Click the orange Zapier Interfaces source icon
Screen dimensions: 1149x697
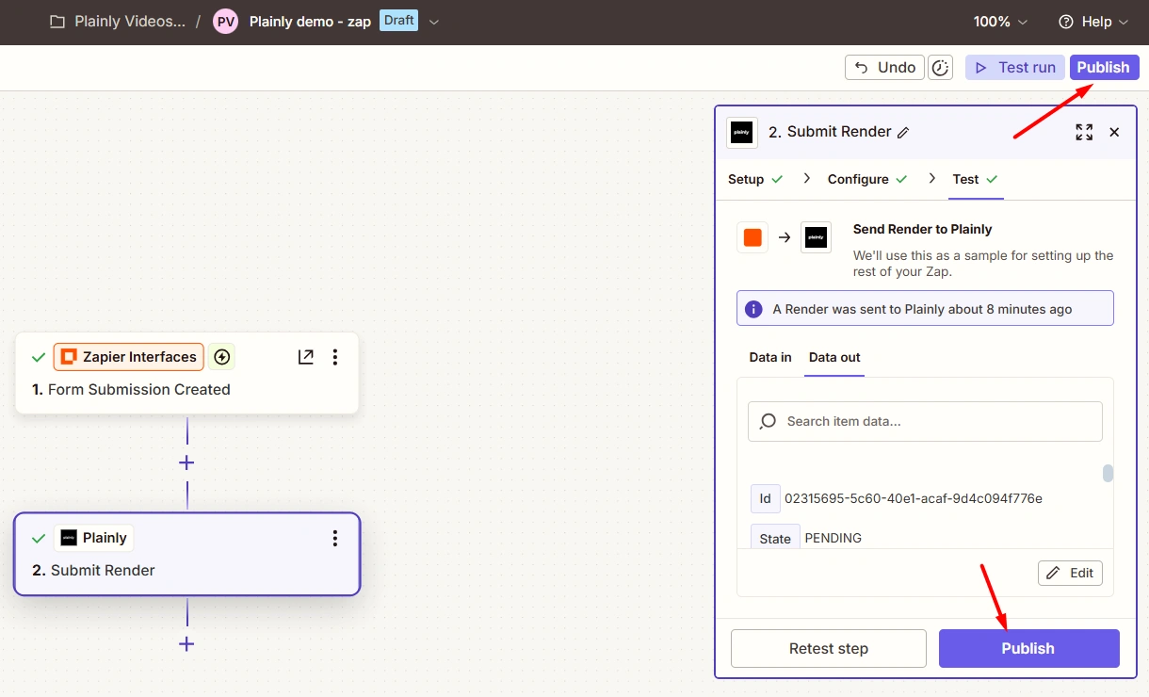[x=753, y=237]
